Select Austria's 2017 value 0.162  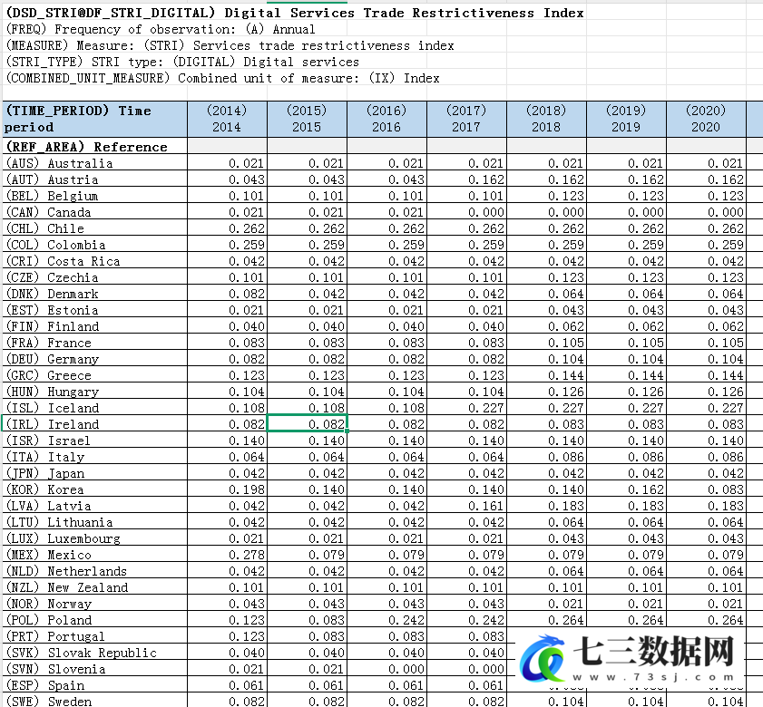[x=466, y=179]
